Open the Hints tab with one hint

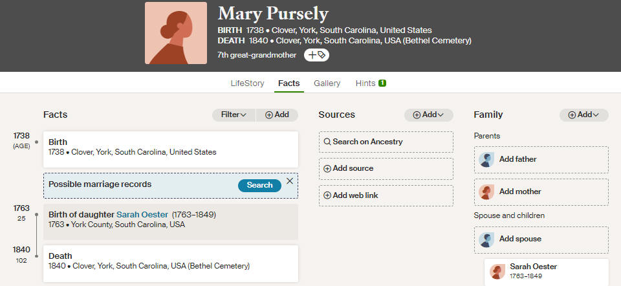click(x=371, y=83)
